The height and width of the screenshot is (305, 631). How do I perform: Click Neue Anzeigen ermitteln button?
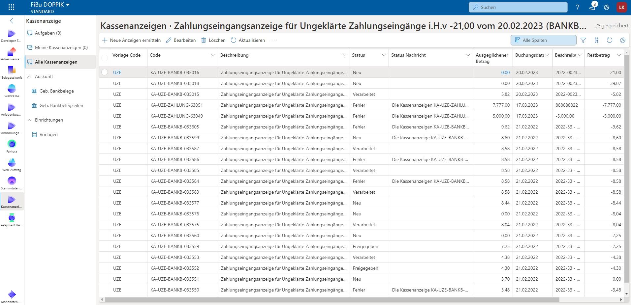coord(131,40)
